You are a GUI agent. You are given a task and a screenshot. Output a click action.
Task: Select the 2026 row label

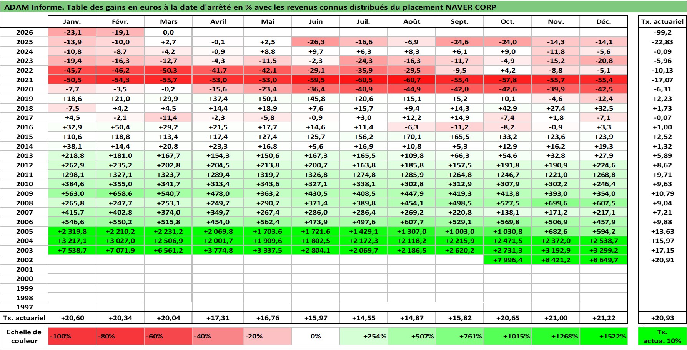[x=24, y=33]
